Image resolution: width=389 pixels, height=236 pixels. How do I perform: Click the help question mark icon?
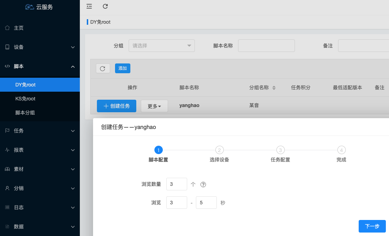tap(203, 184)
